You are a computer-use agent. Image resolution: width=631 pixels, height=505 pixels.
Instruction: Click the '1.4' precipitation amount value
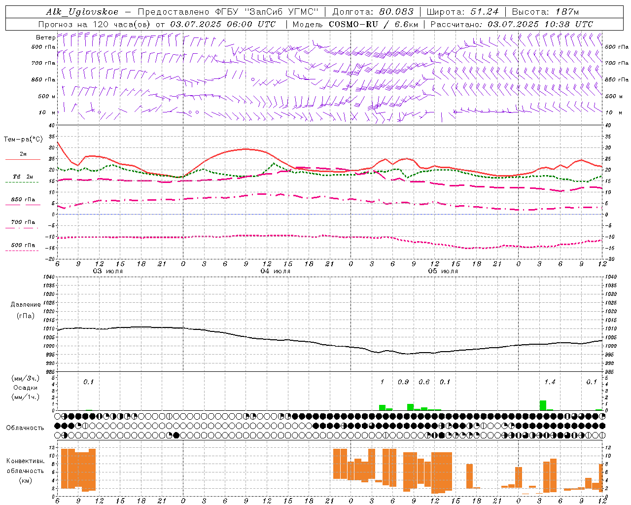point(550,382)
